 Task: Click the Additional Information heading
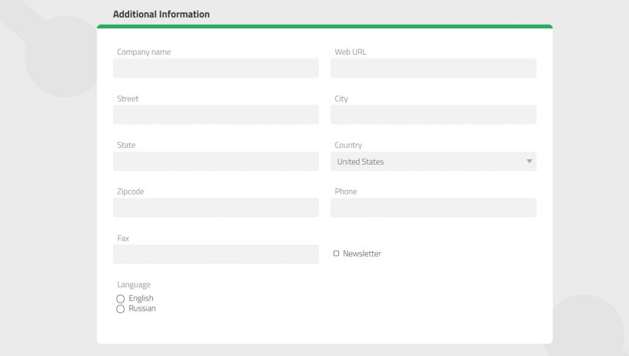click(161, 14)
